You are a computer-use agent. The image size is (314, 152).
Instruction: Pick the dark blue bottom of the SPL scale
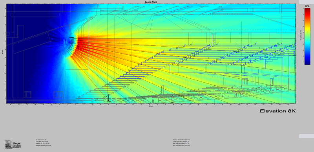click(307, 62)
